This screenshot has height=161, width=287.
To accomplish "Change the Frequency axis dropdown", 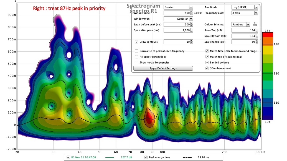I will (245, 13).
